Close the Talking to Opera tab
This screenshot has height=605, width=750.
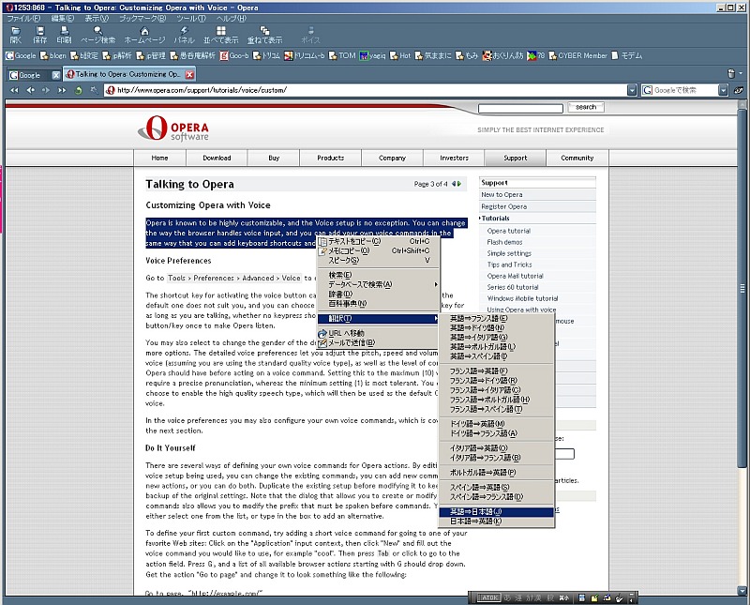(x=189, y=74)
